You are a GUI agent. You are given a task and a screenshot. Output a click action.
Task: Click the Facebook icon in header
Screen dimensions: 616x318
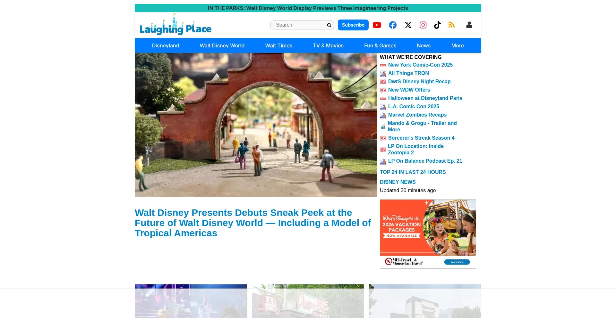pyautogui.click(x=393, y=25)
